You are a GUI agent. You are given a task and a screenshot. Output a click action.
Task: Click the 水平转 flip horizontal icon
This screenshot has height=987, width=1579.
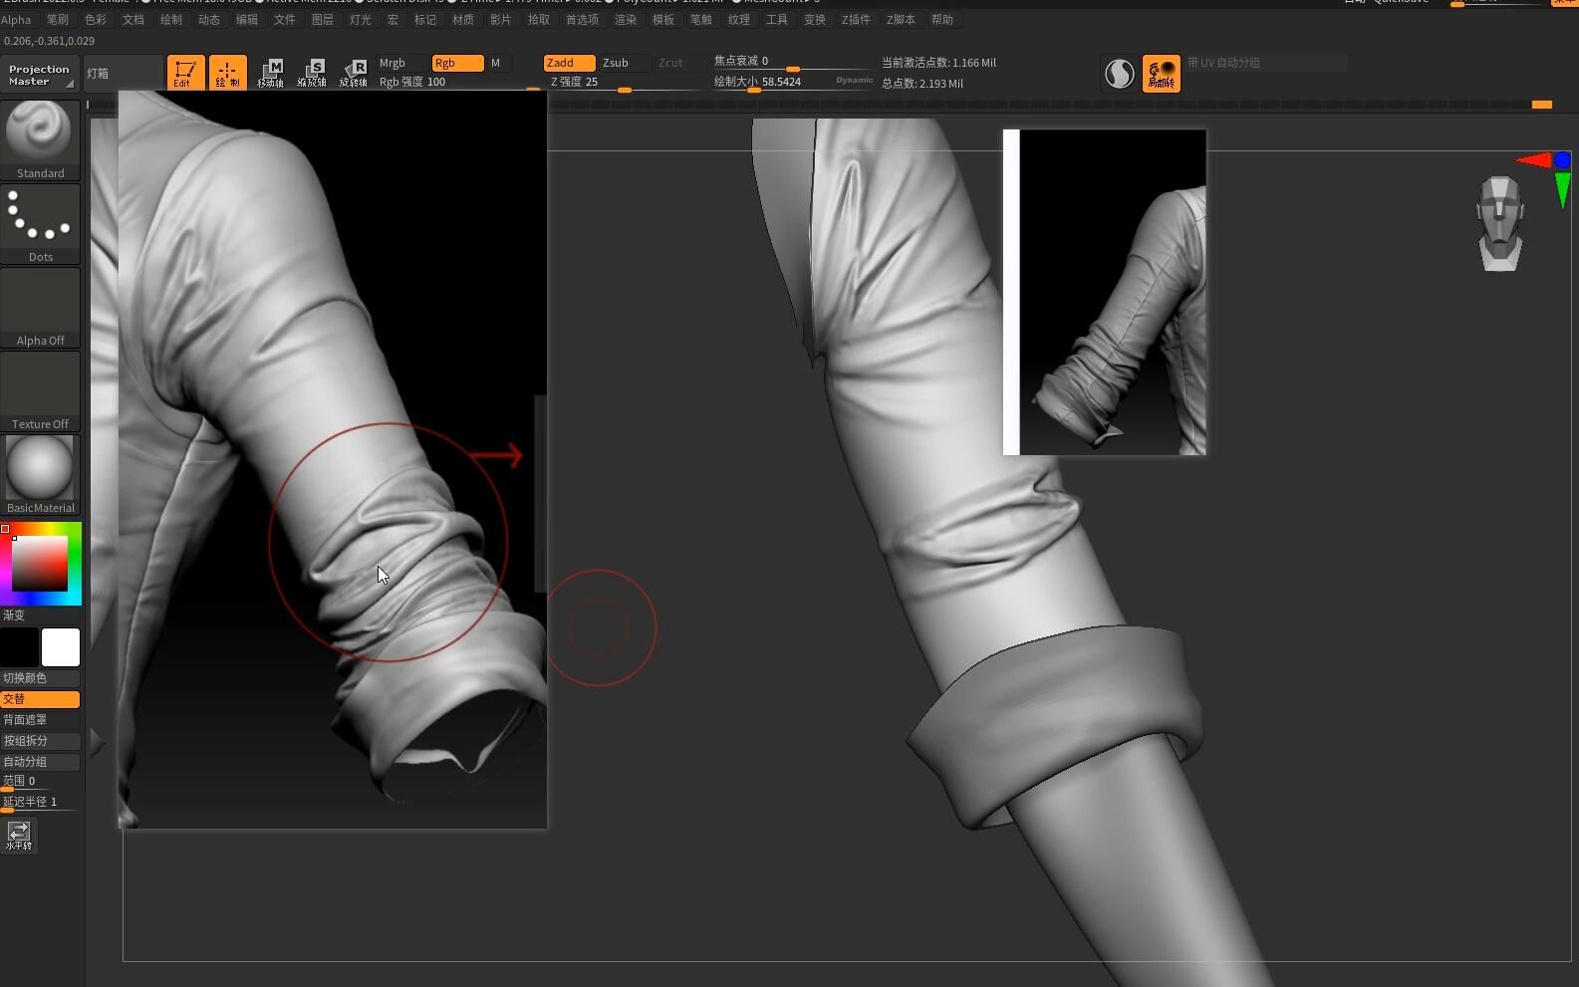[x=19, y=835]
